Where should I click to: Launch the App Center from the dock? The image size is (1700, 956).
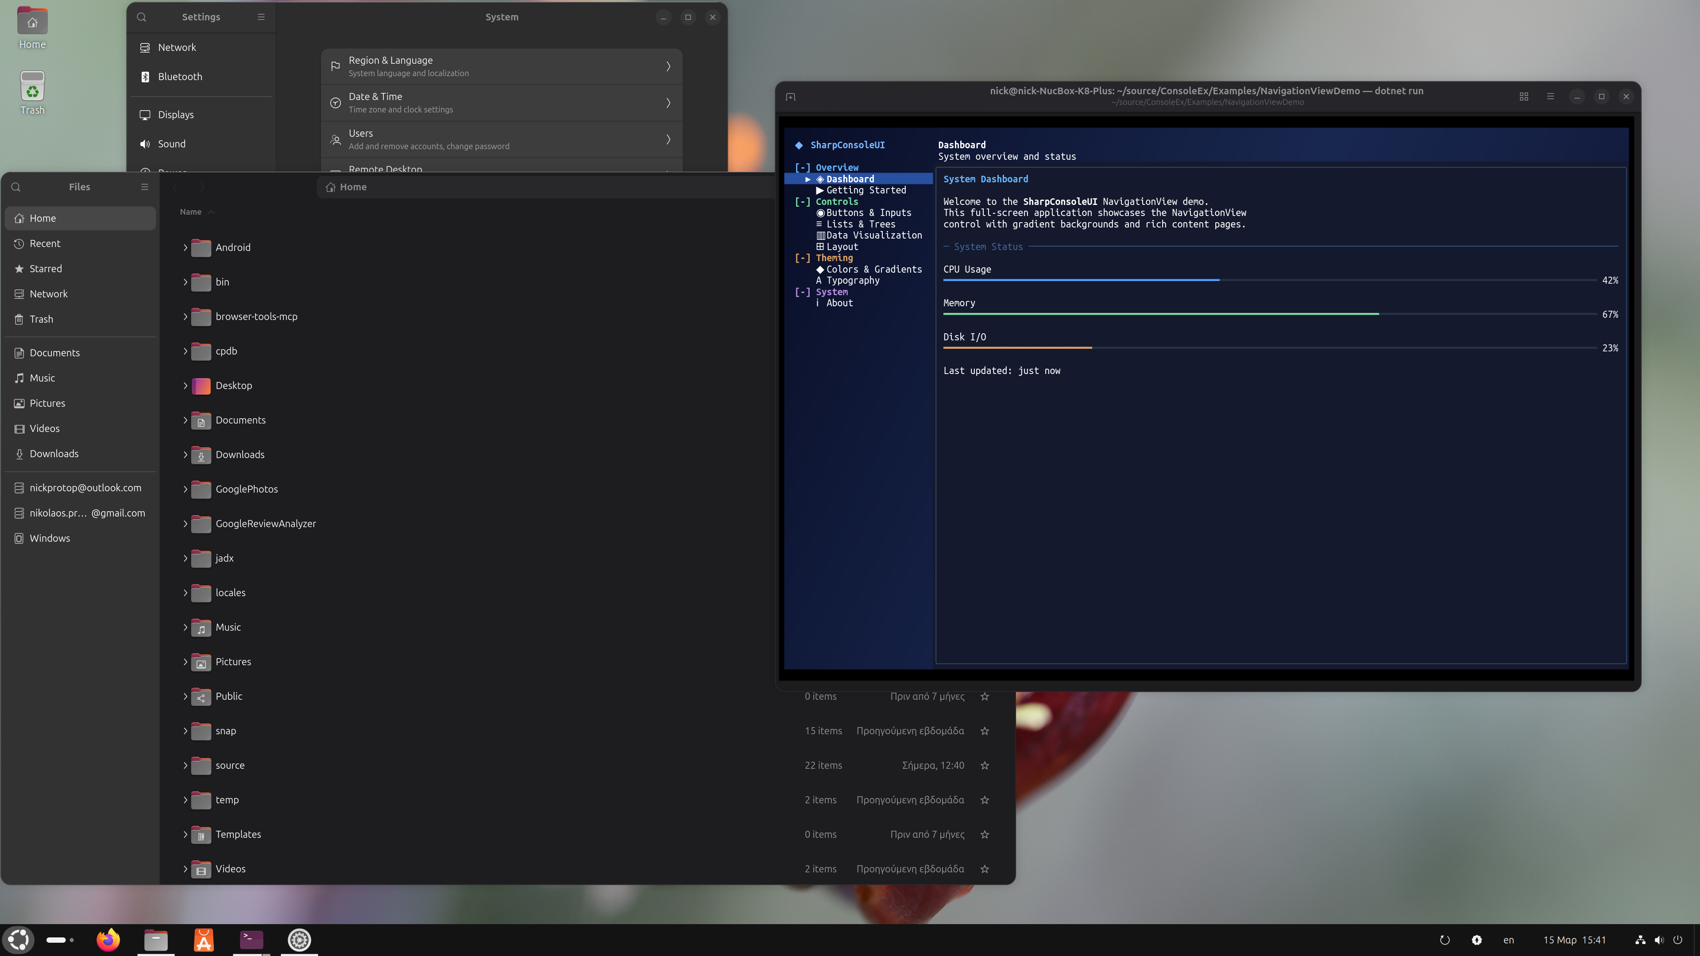[203, 940]
